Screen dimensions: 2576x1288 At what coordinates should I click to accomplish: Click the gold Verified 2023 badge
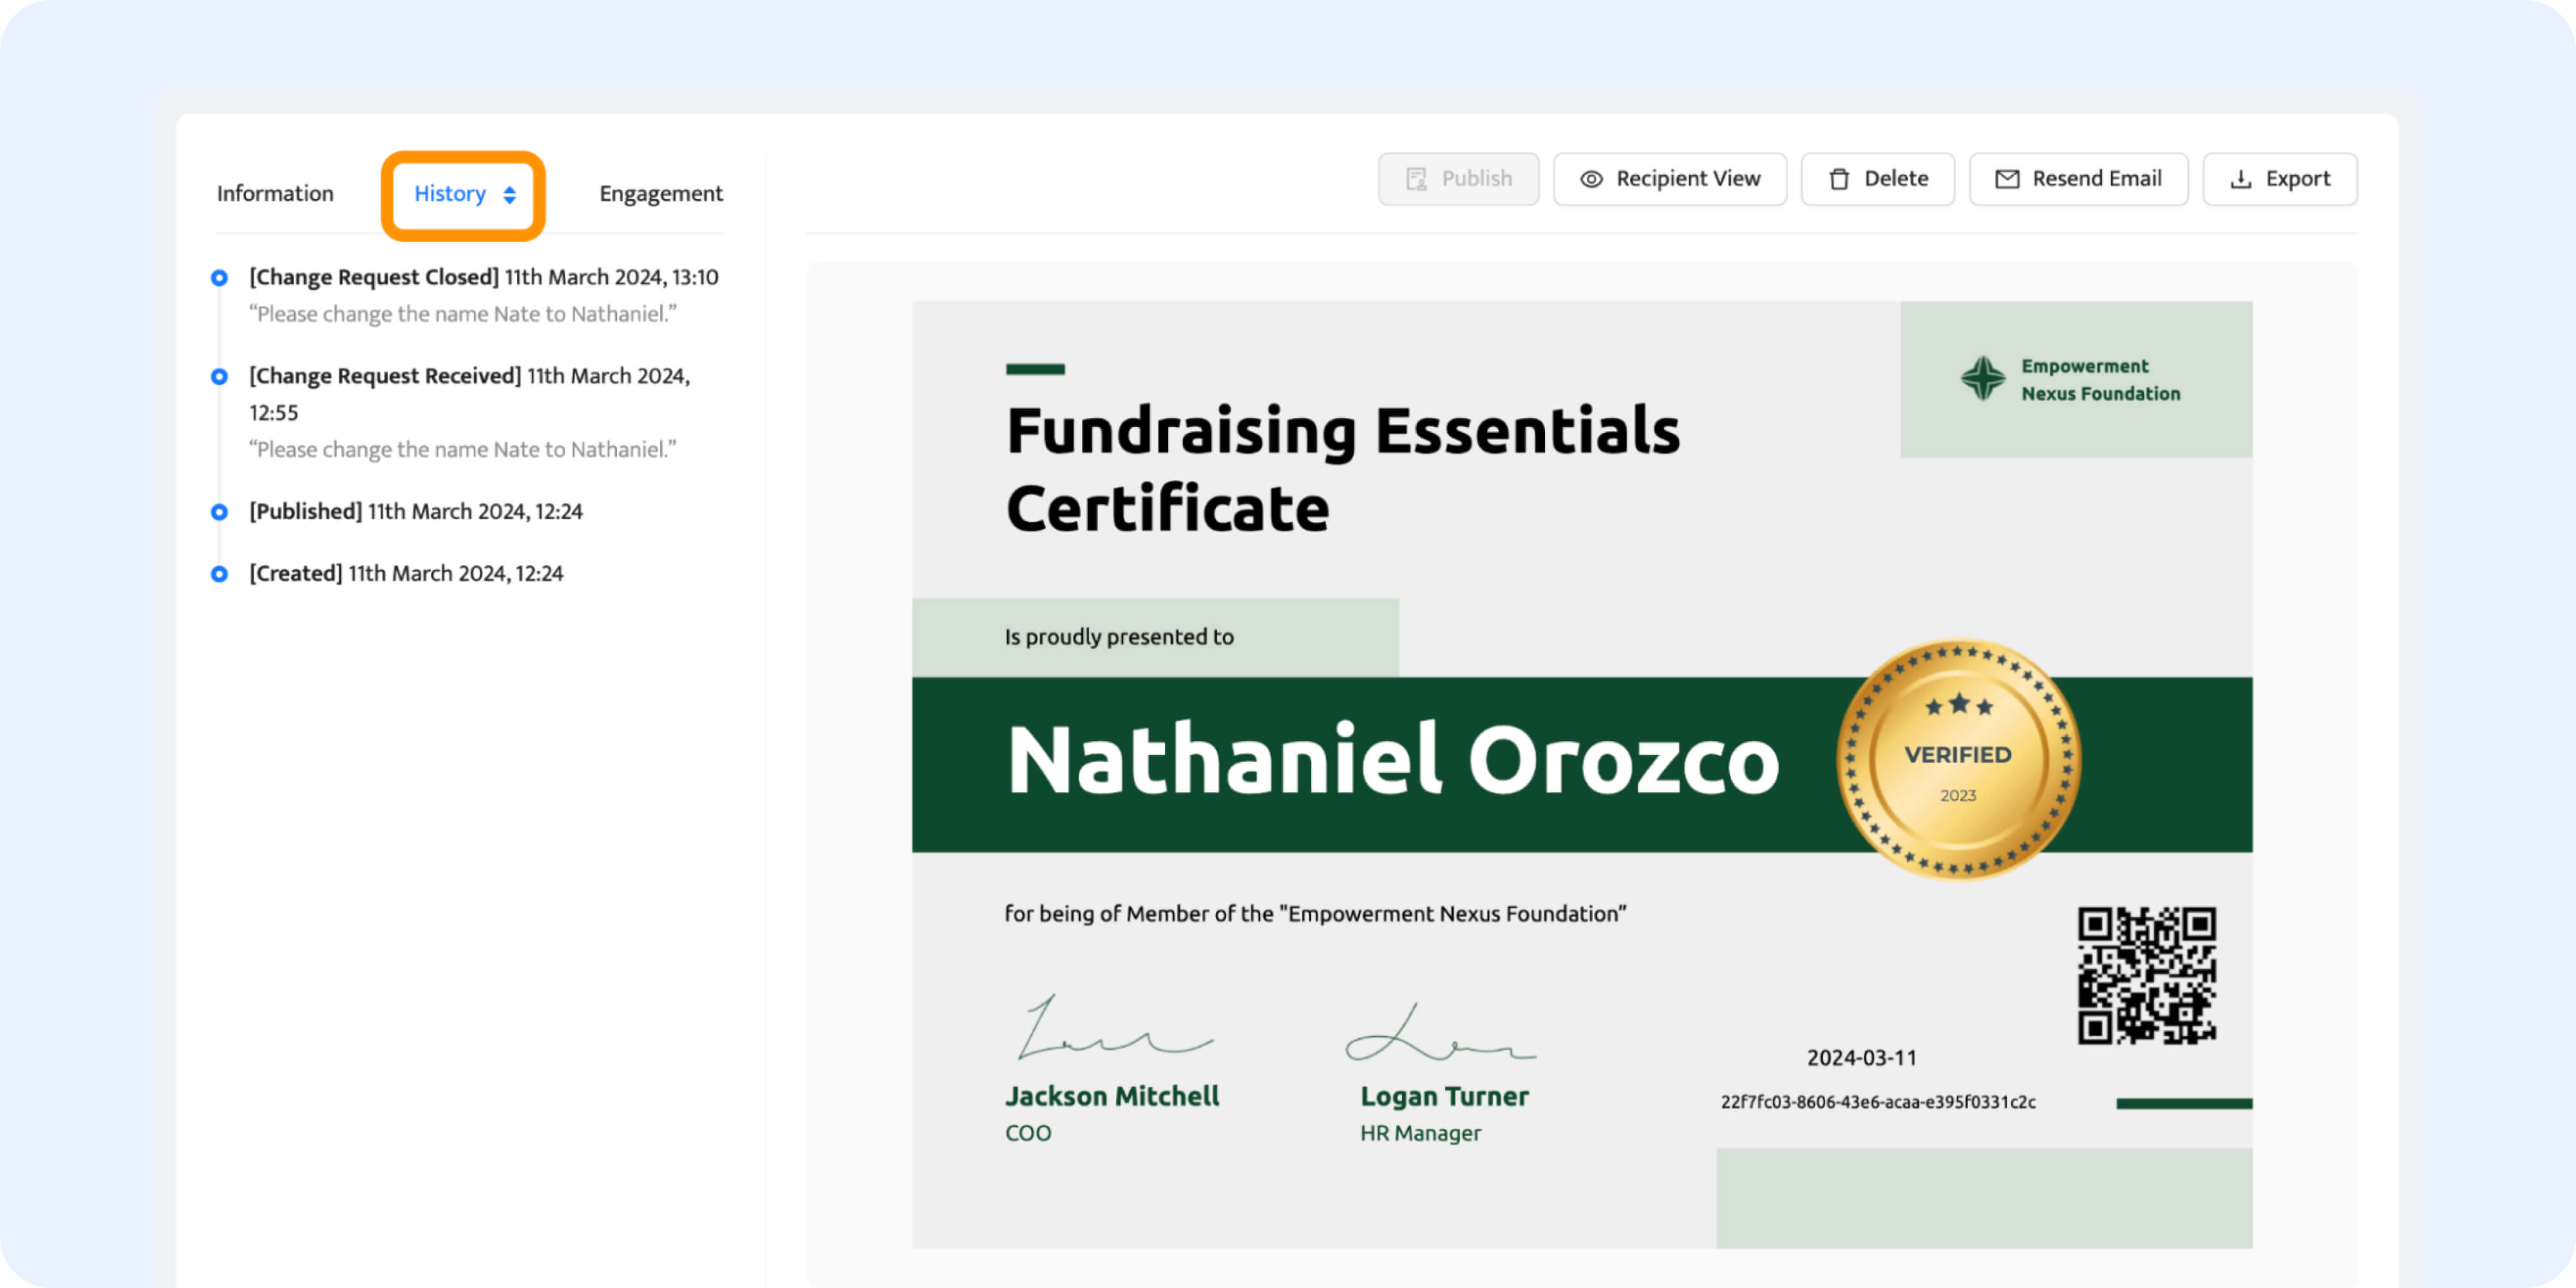[x=1958, y=760]
